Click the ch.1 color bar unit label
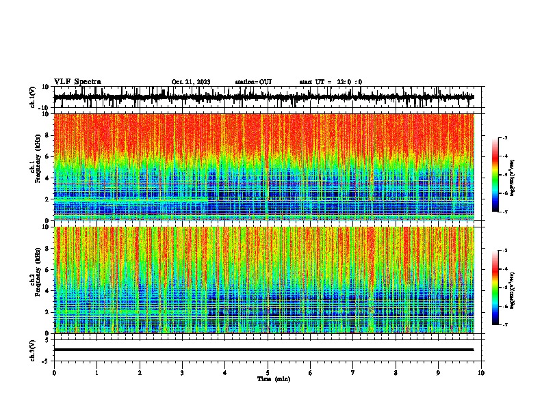 click(x=513, y=178)
